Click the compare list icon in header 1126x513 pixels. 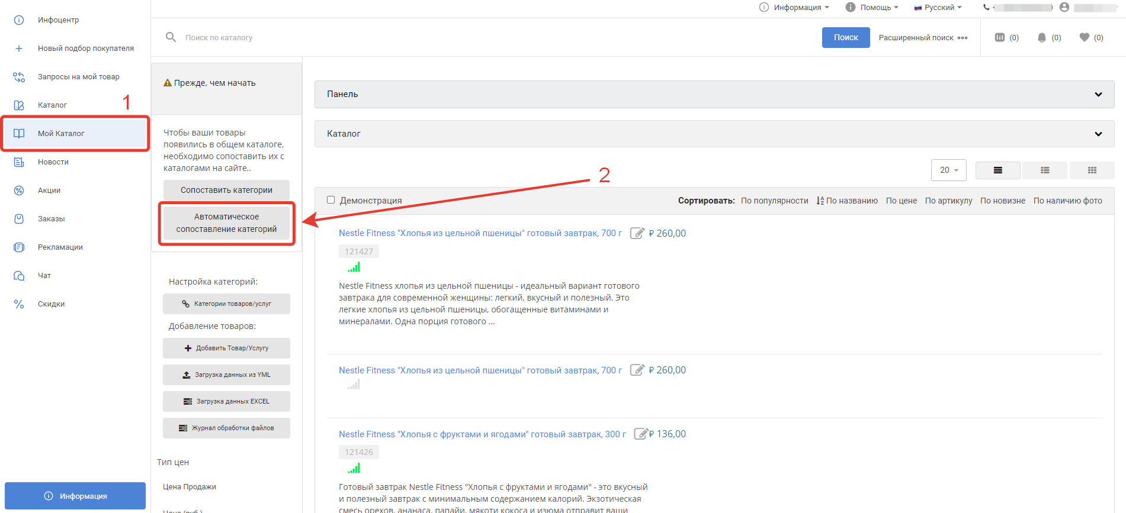pyautogui.click(x=1000, y=37)
